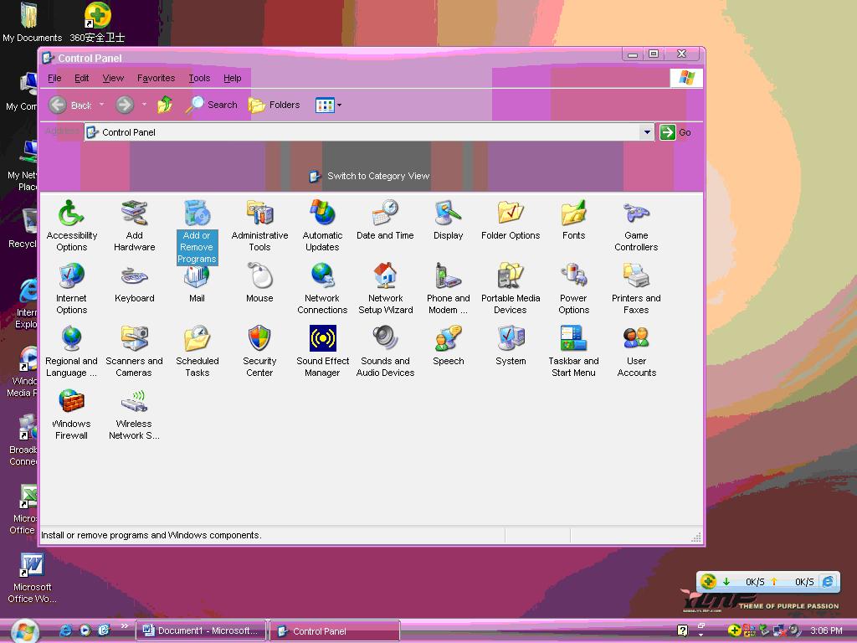Click the Forward arrow button
Image resolution: width=857 pixels, height=643 pixels.
[x=125, y=105]
